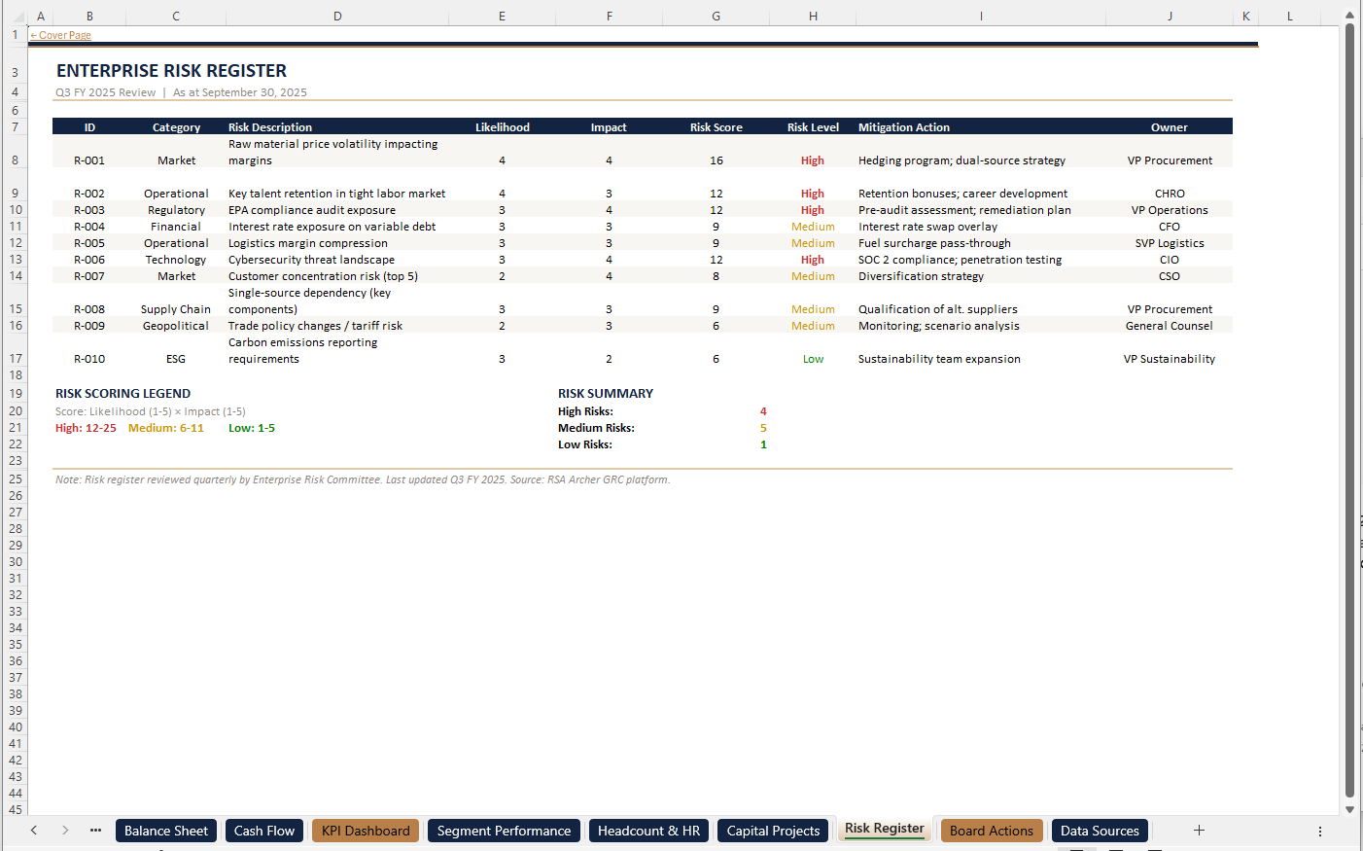The image size is (1363, 851).
Task: Click the scrollbar down arrow
Action: point(1349,810)
